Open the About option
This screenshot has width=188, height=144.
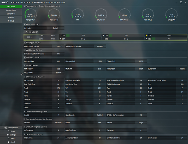coord(11,142)
